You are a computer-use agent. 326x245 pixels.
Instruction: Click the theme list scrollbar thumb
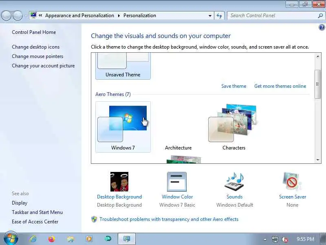coord(317,84)
